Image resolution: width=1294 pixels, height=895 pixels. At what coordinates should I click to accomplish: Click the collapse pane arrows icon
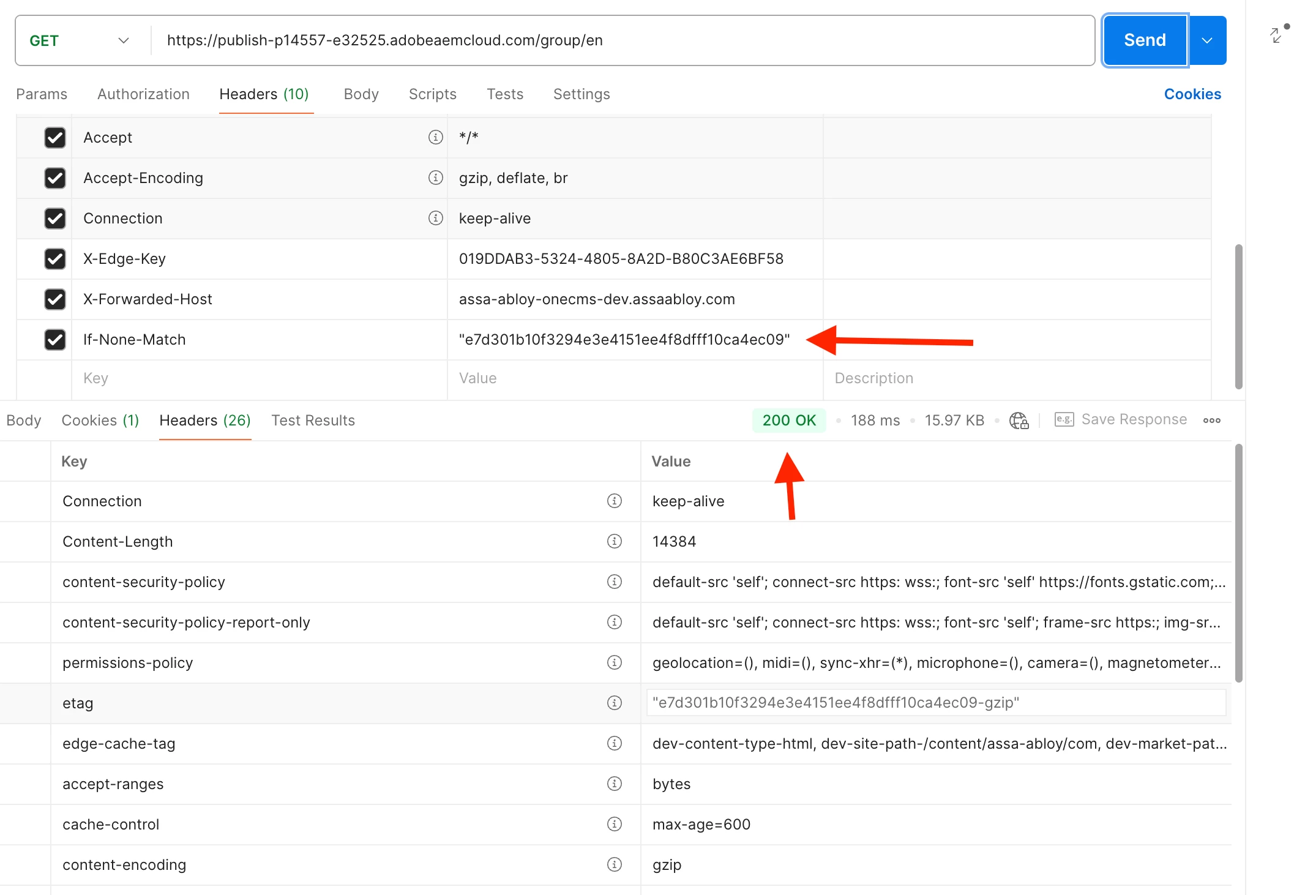pyautogui.click(x=1277, y=35)
